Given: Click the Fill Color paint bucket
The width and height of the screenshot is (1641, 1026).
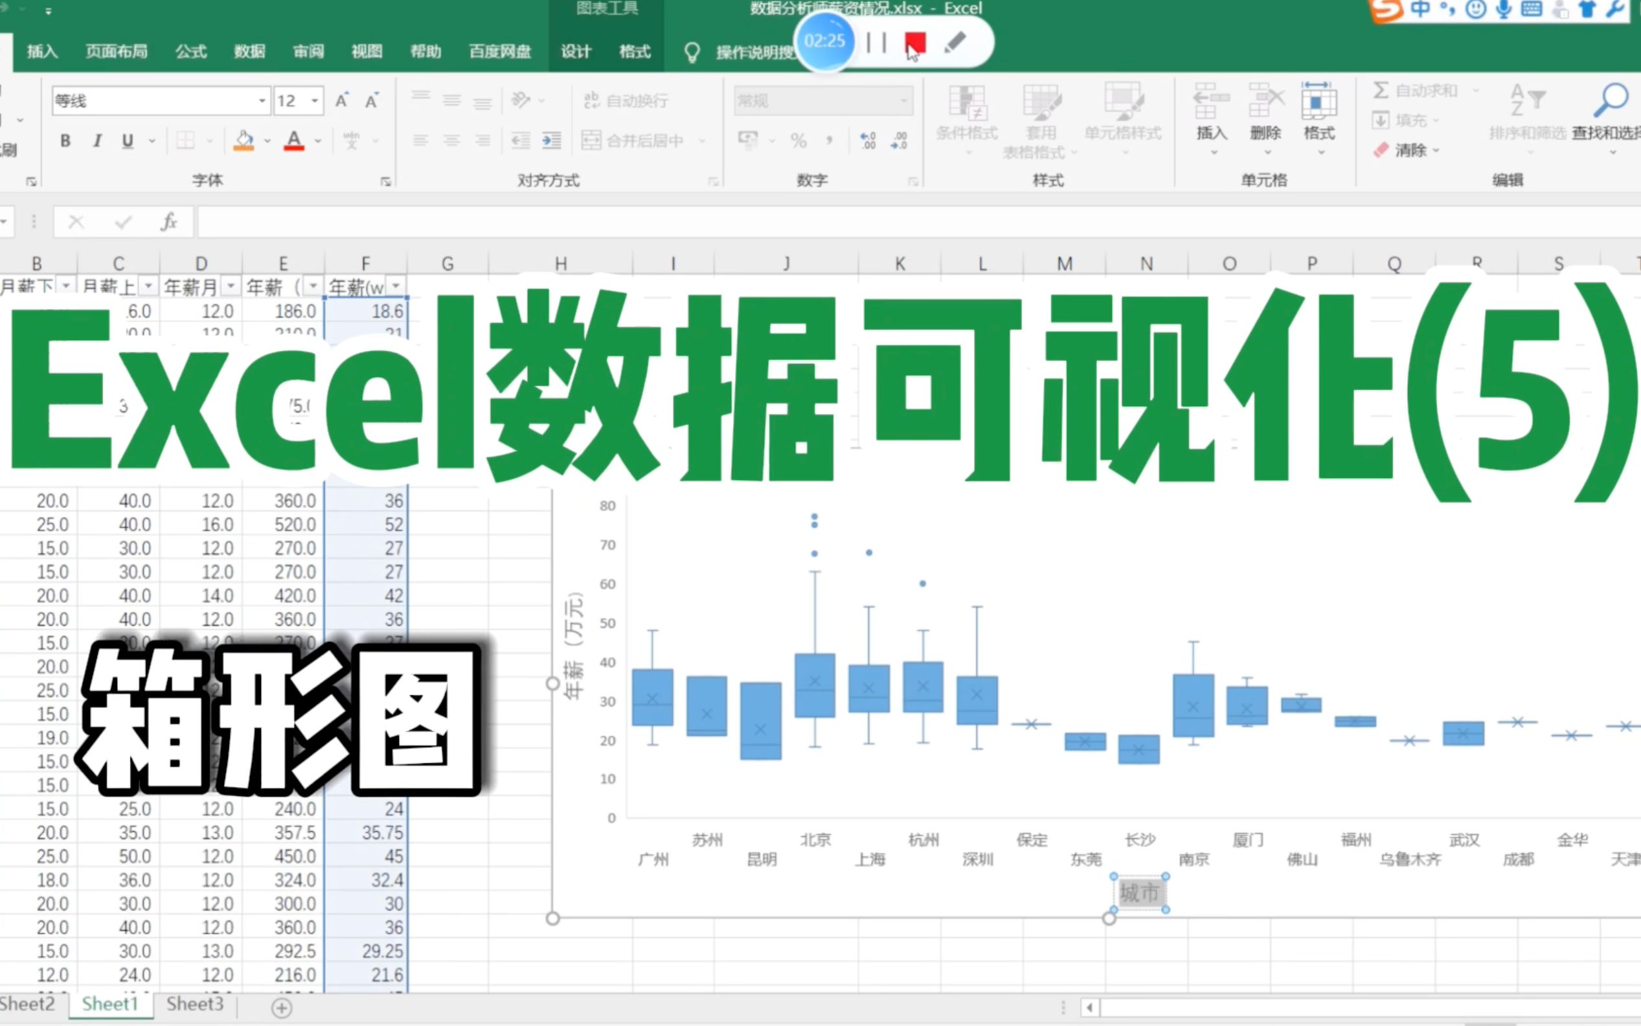Looking at the screenshot, I should point(243,141).
